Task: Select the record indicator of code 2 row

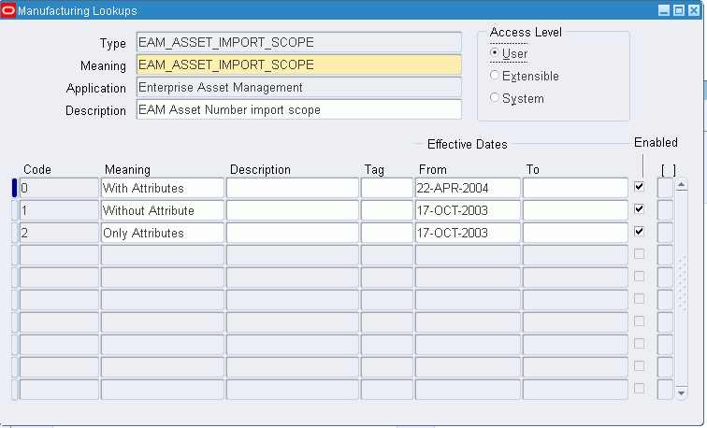Action: click(14, 233)
